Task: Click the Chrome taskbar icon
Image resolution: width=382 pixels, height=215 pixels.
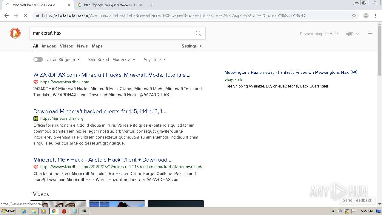Action: coord(54,211)
